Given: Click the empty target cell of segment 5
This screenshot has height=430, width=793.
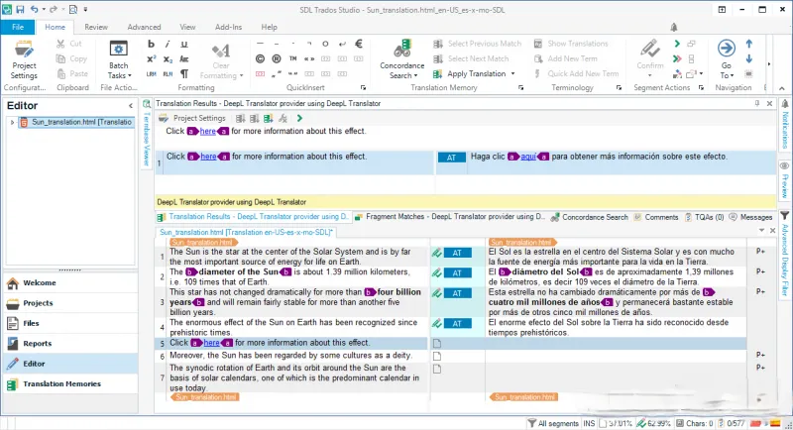Looking at the screenshot, I should [x=615, y=343].
